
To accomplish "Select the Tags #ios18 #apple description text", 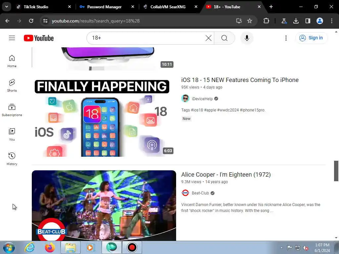I will (223, 110).
